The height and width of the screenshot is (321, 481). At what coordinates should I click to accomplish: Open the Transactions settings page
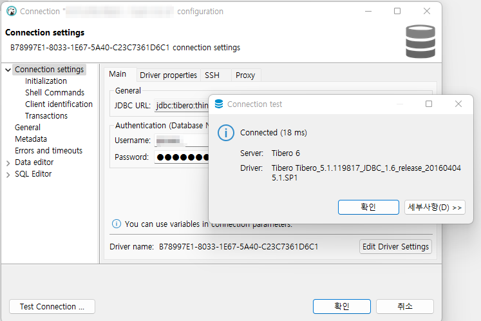[46, 116]
